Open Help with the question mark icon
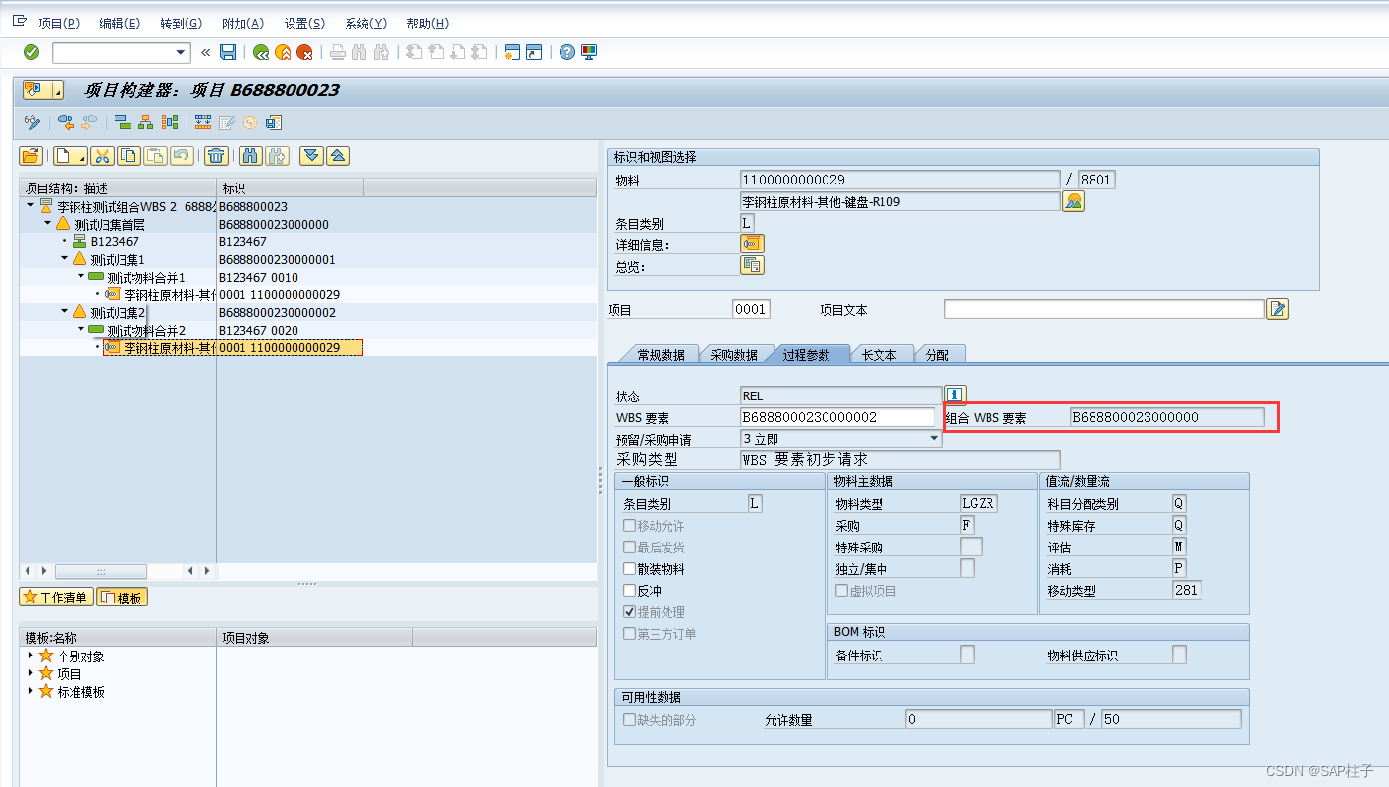 pos(566,52)
